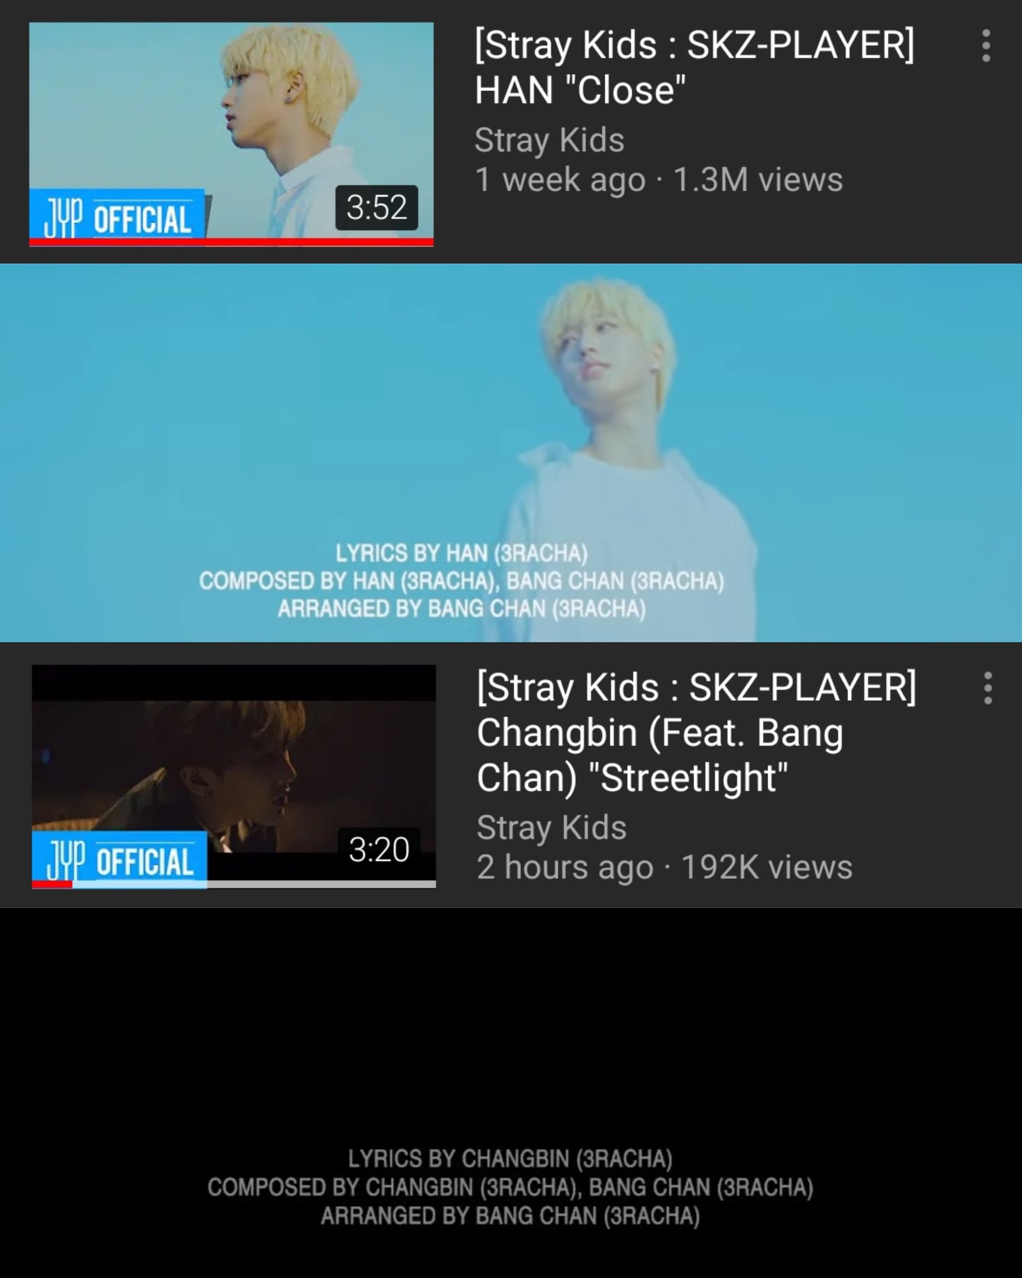
Task: Click the JYP OFFICIAL badge on the Close thumbnail
Action: [117, 215]
